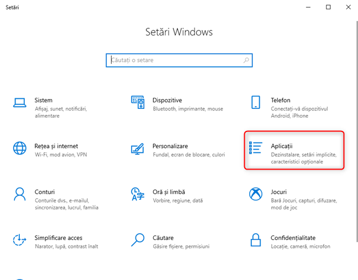Open the Simplificare acces icon
358x280 pixels.
20,240
